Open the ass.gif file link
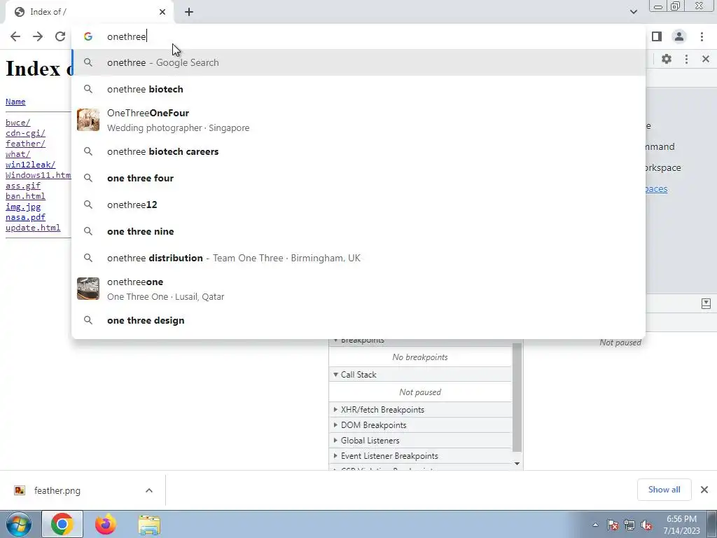 click(x=23, y=186)
